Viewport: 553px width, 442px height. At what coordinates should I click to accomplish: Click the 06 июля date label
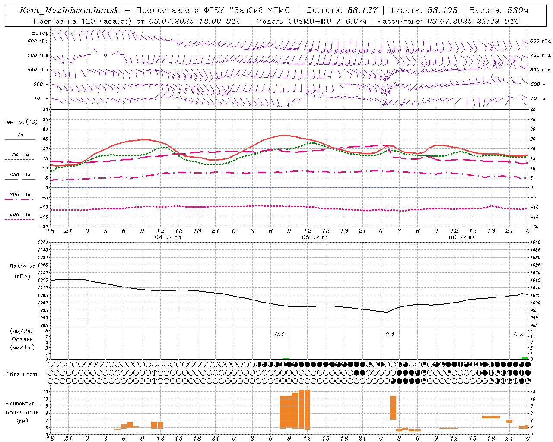click(461, 237)
